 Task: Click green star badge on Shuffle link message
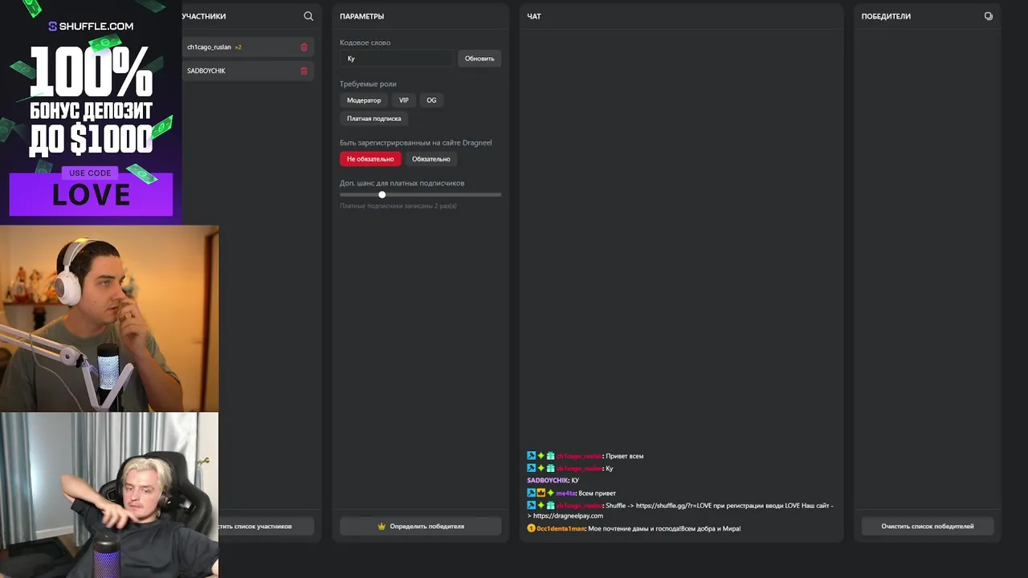(541, 505)
